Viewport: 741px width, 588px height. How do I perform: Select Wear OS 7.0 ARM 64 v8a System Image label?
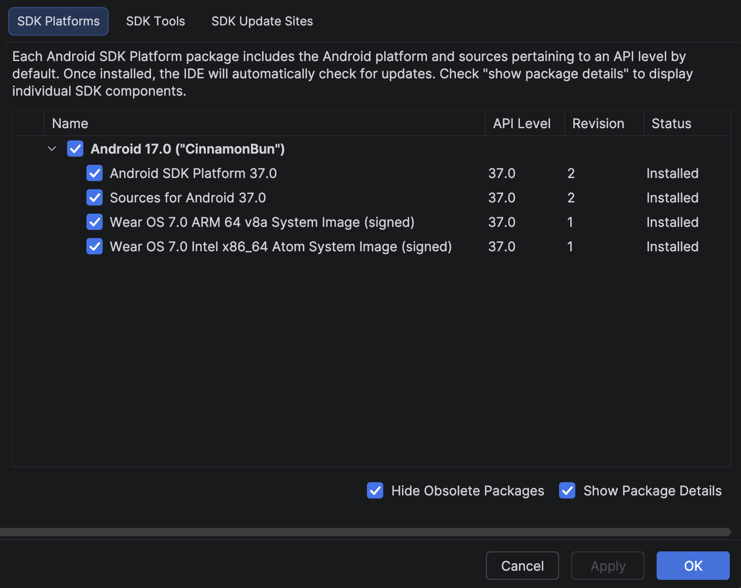point(262,222)
